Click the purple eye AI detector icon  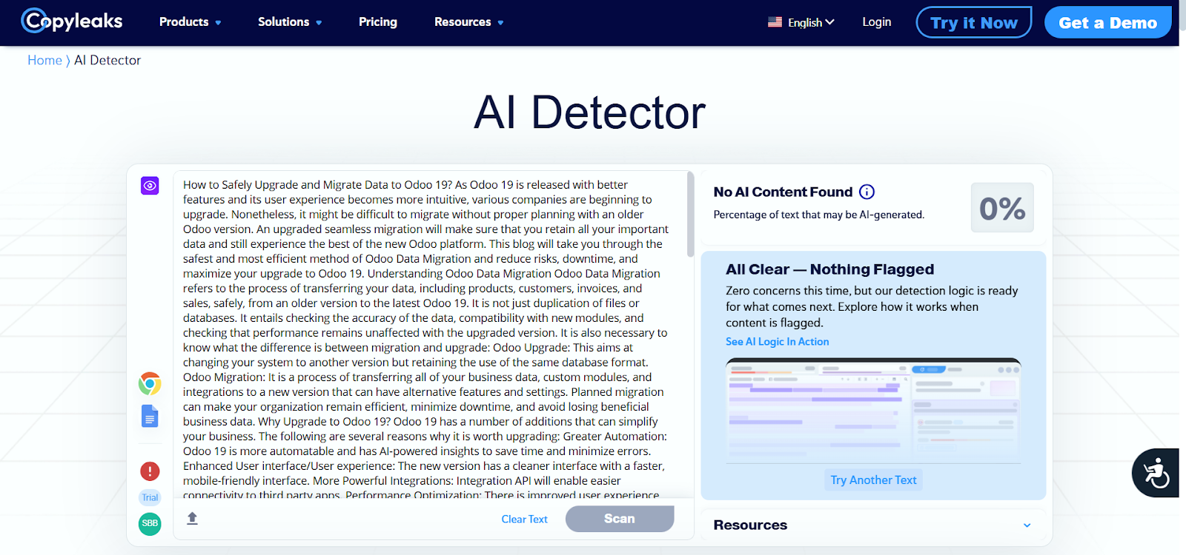[150, 186]
